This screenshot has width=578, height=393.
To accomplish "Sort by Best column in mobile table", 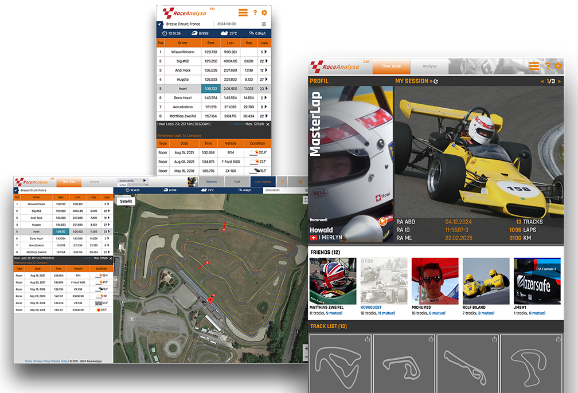I will (x=211, y=43).
